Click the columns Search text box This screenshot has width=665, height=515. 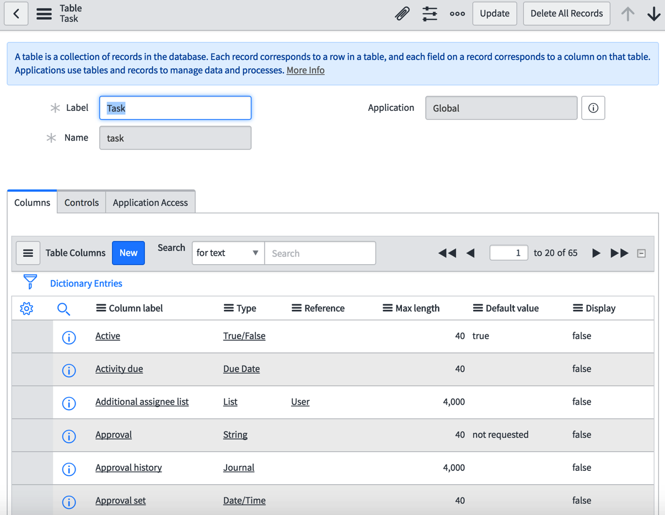[320, 253]
